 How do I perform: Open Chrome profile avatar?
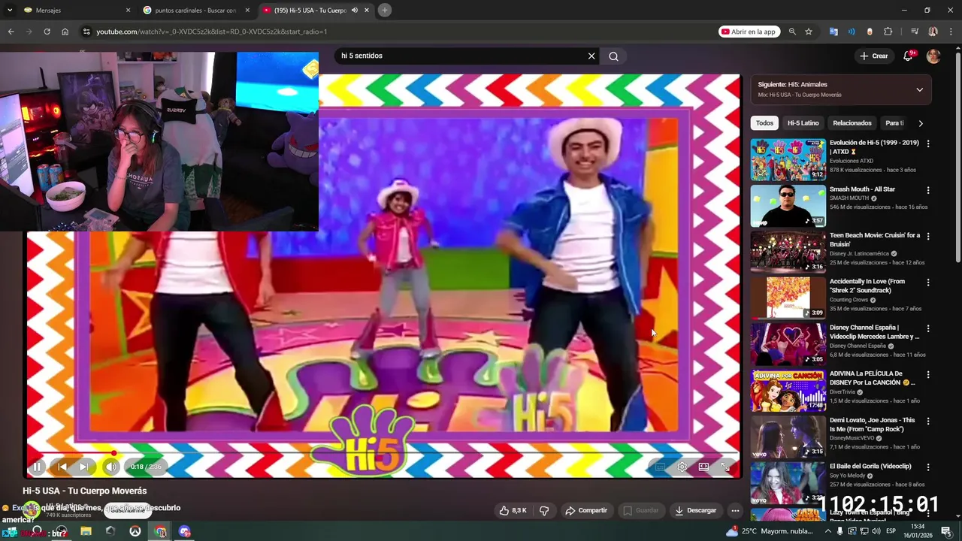933,32
